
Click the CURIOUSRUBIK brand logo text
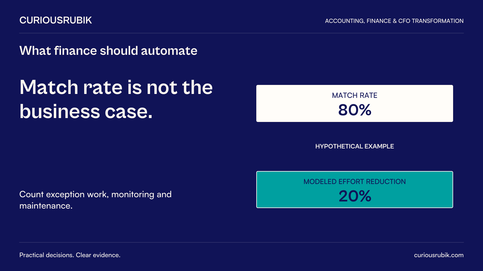(56, 20)
